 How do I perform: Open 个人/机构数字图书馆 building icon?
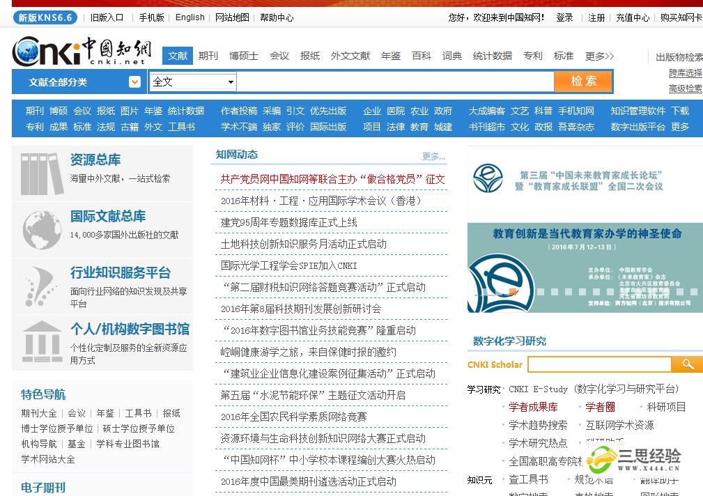click(x=42, y=342)
